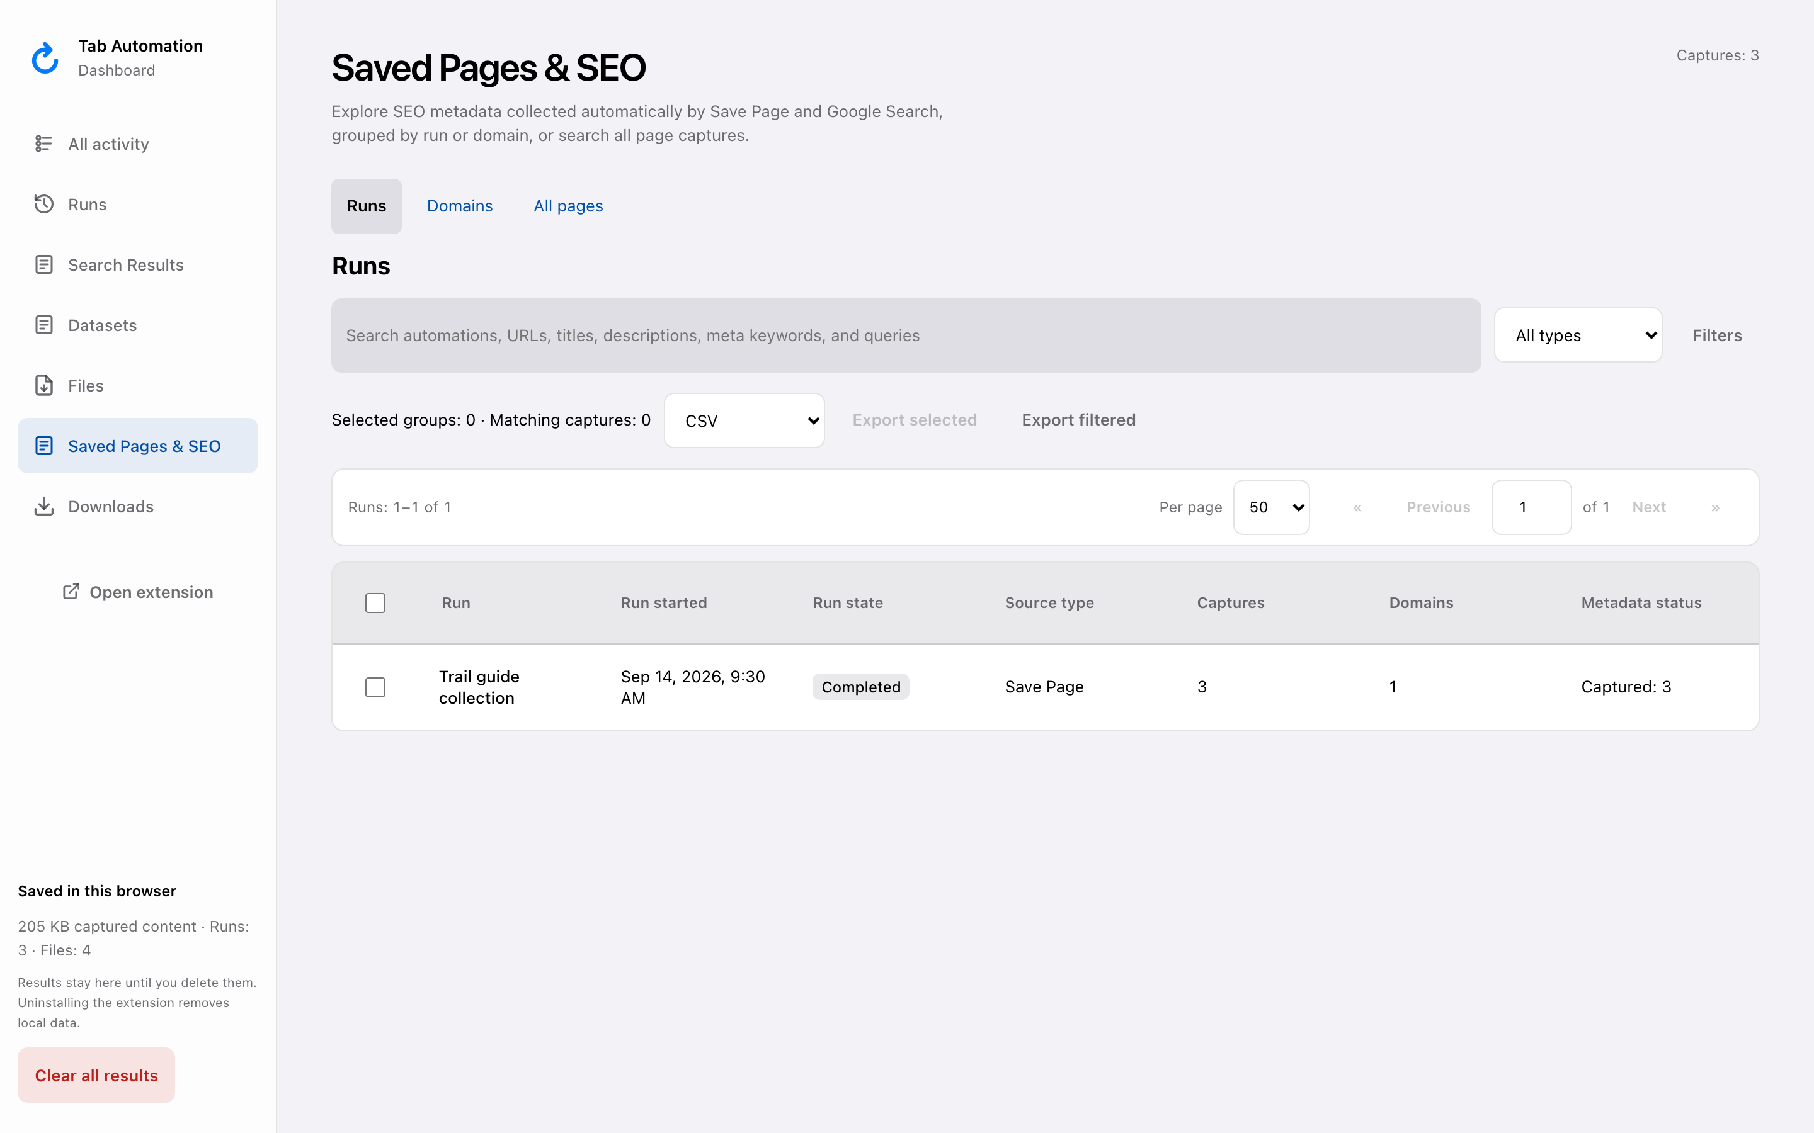
Task: Open the CSV export format dropdown
Action: tap(744, 420)
